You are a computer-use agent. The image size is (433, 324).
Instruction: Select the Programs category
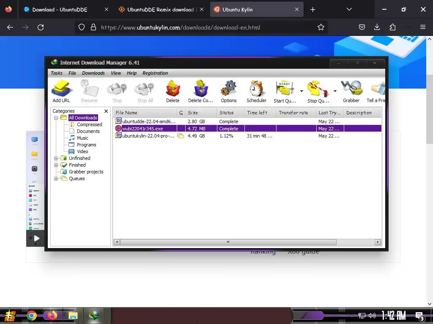tap(86, 145)
